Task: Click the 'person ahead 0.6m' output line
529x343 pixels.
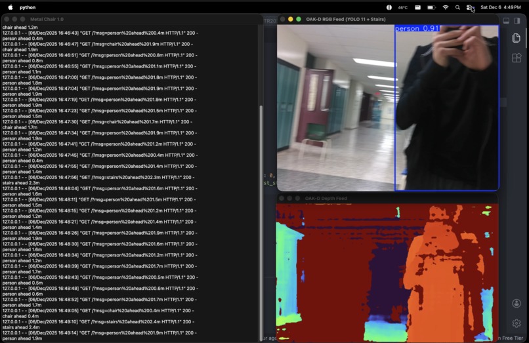Action: point(22,294)
